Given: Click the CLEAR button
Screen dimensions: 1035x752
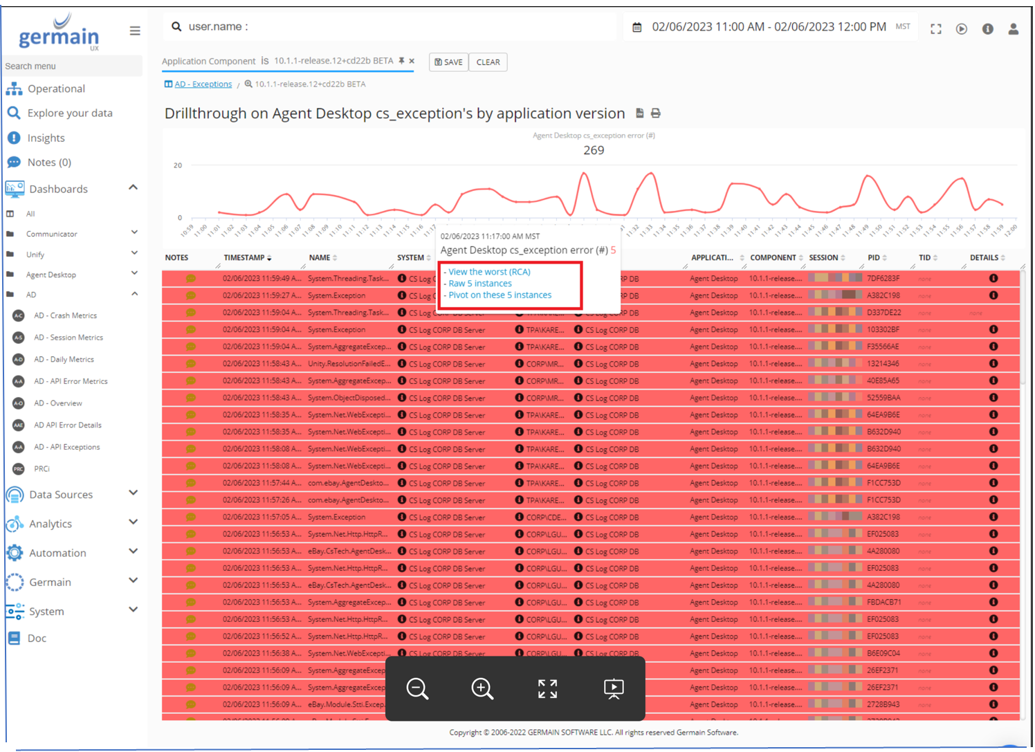Looking at the screenshot, I should [x=488, y=62].
